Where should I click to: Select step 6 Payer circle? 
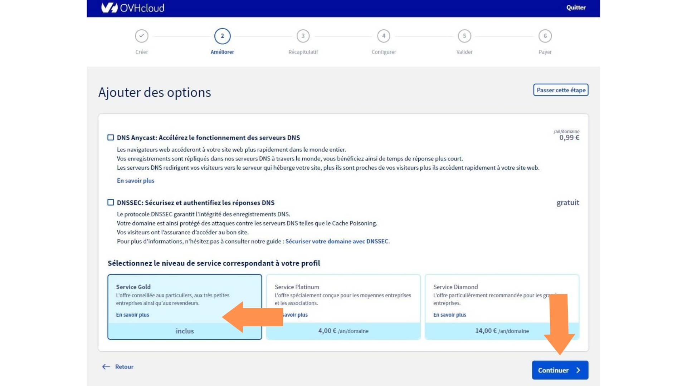click(545, 36)
